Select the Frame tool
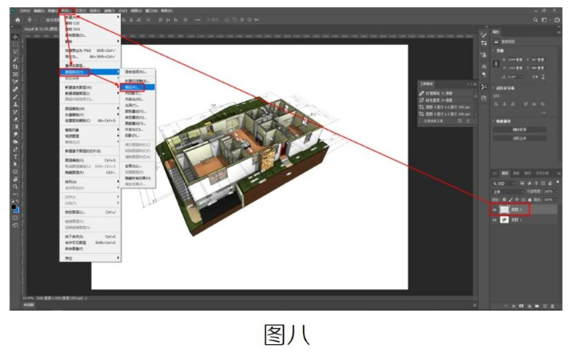Viewport: 570px width, 357px height. coord(15,74)
